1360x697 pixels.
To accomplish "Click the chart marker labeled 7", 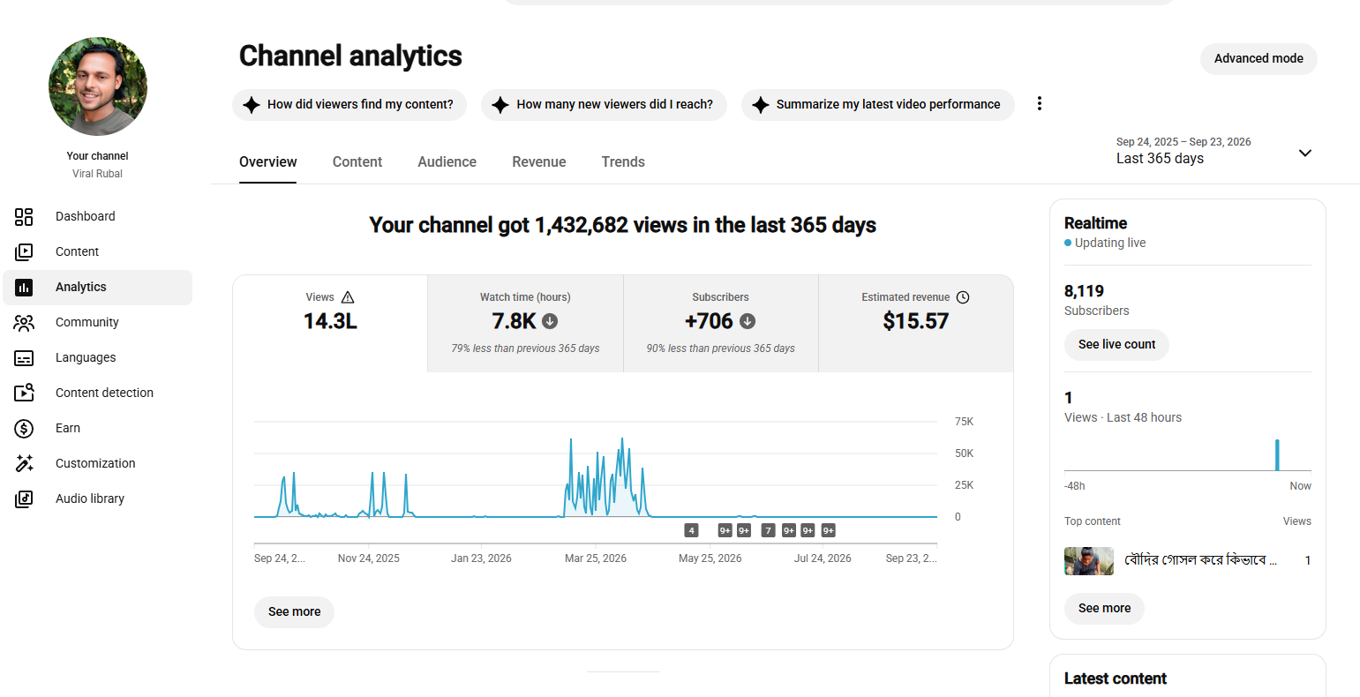I will point(769,530).
